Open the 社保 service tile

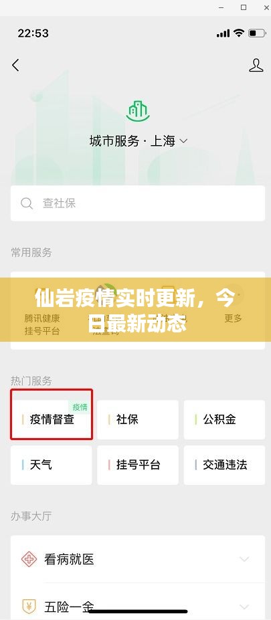point(138,419)
